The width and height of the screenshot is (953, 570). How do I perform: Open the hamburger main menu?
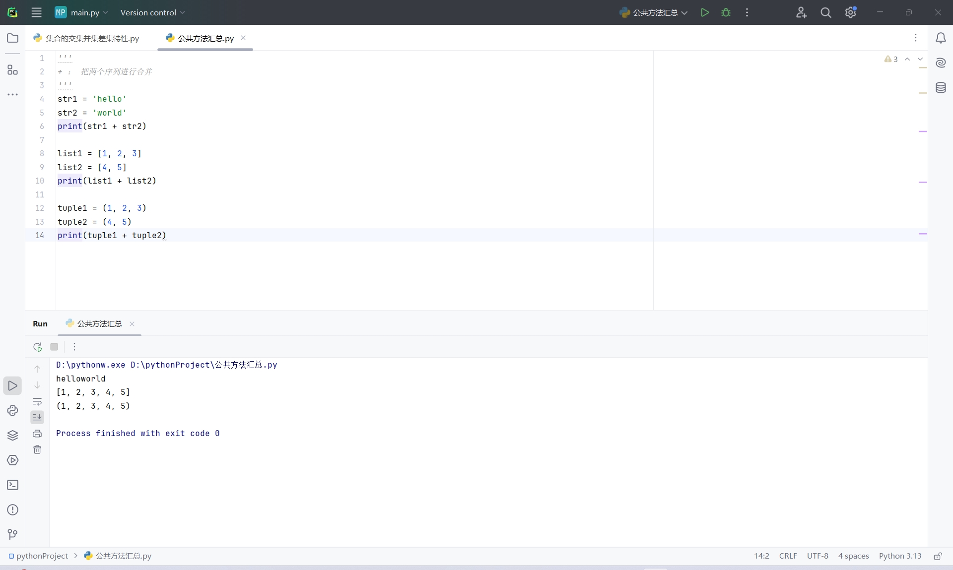pos(36,12)
